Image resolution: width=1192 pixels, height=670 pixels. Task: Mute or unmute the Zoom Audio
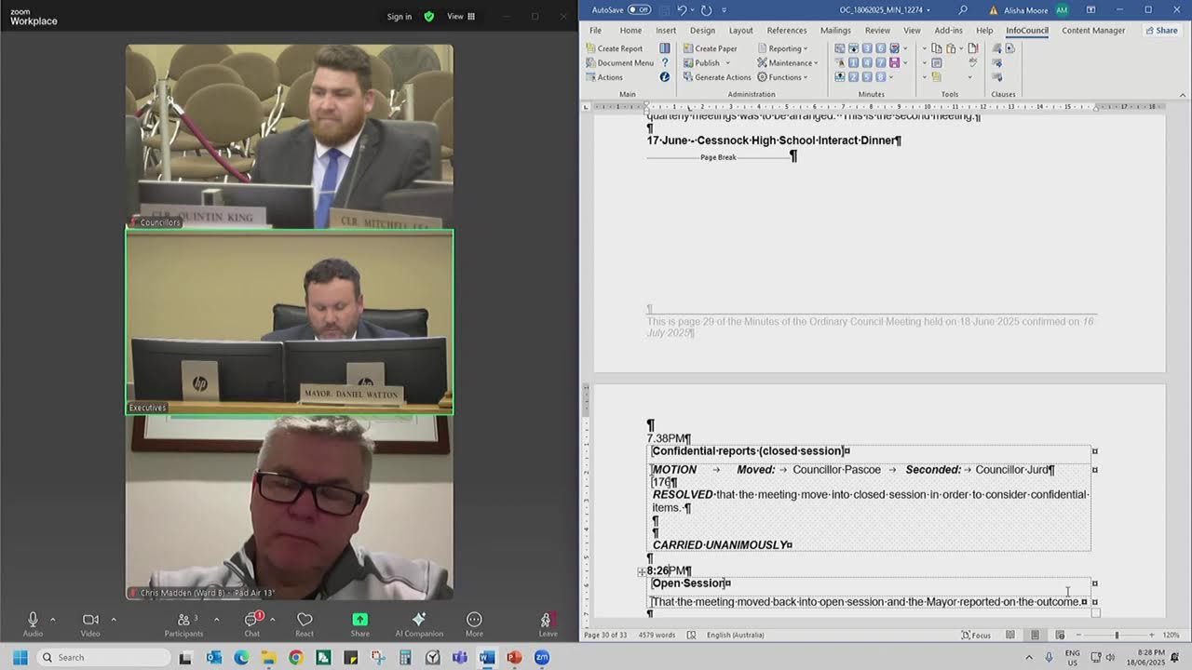pyautogui.click(x=33, y=623)
